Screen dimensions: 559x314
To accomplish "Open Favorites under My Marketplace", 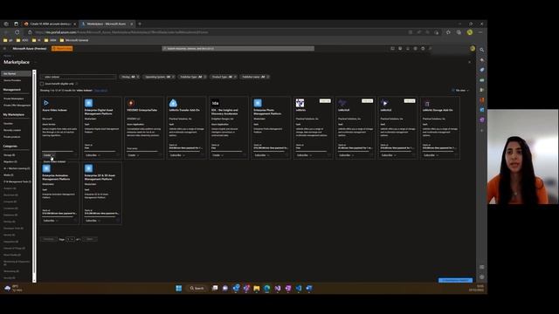I will [8, 124].
